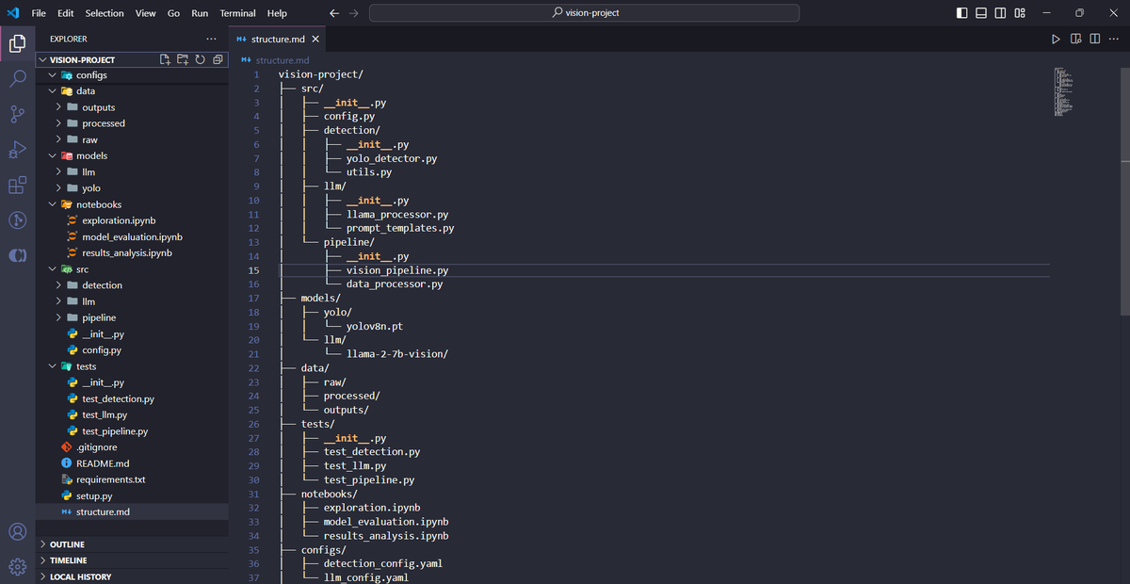This screenshot has height=584, width=1130.
Task: Open the Selection menu
Action: (105, 13)
